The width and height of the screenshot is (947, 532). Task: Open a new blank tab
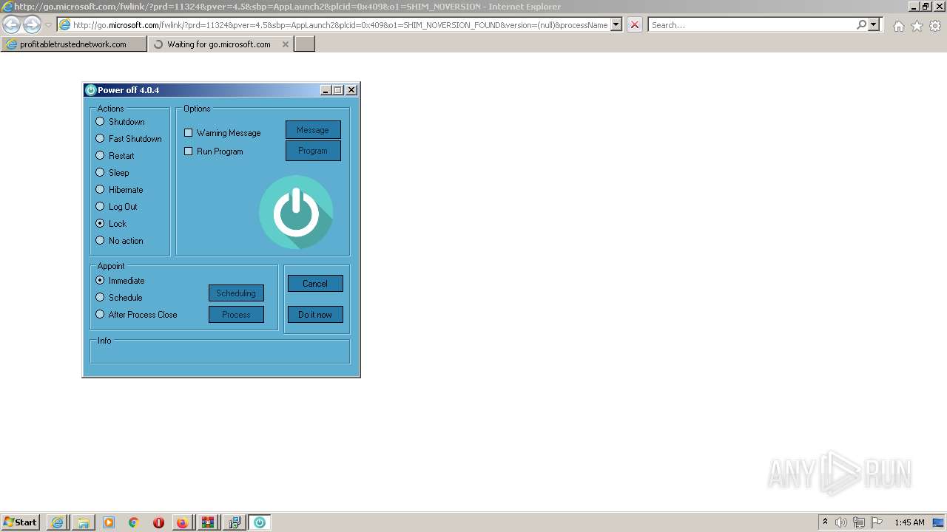click(305, 44)
